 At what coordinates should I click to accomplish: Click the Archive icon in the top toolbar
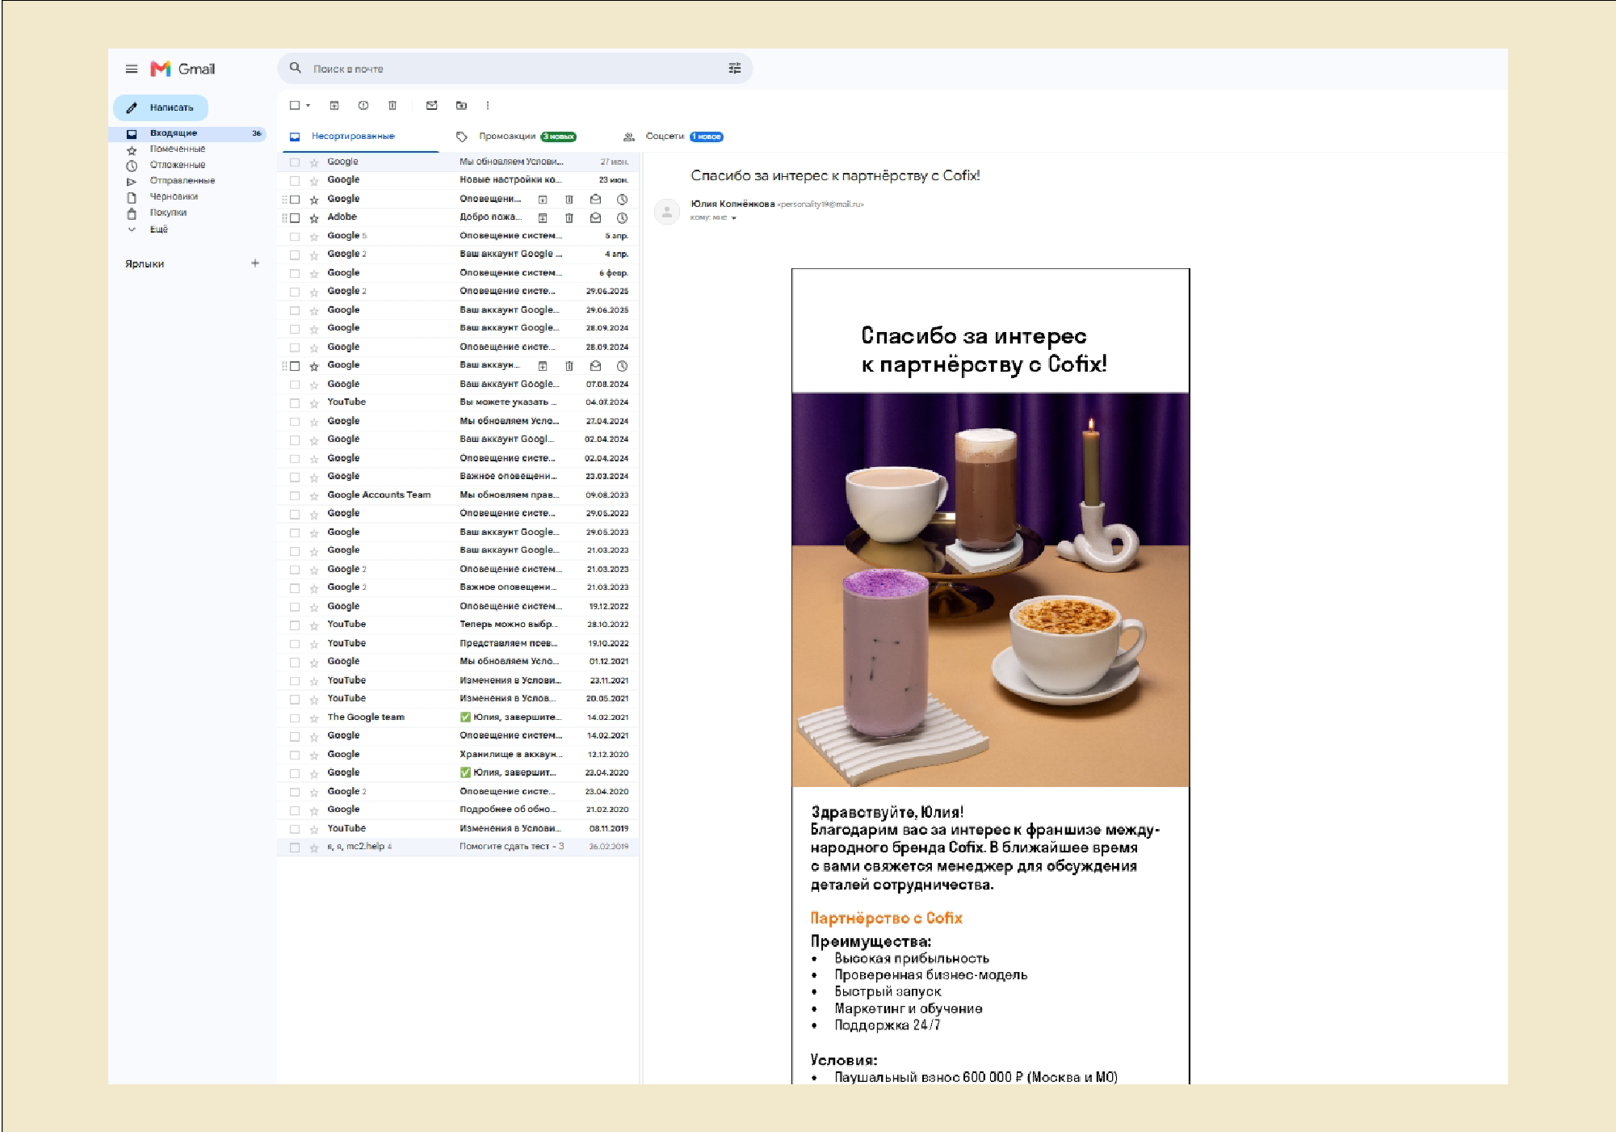[334, 105]
